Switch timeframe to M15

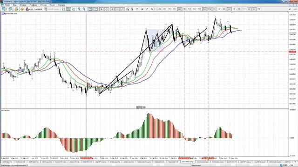click(x=199, y=9)
